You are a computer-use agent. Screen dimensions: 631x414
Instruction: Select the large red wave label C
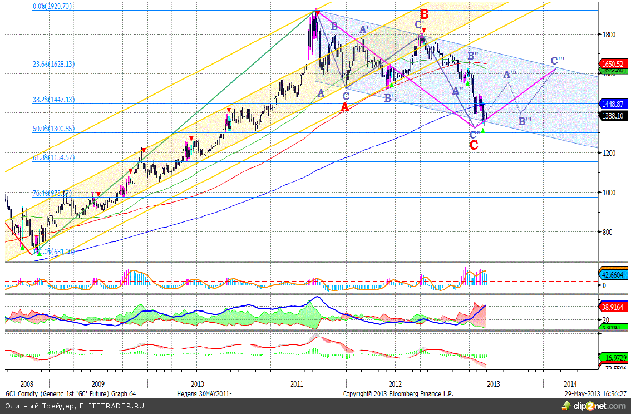[x=474, y=146]
